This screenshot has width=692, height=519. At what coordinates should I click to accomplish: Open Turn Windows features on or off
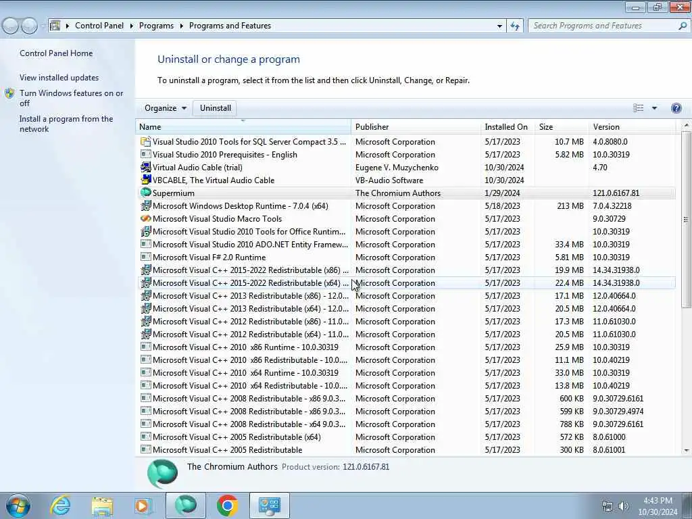[x=72, y=98]
